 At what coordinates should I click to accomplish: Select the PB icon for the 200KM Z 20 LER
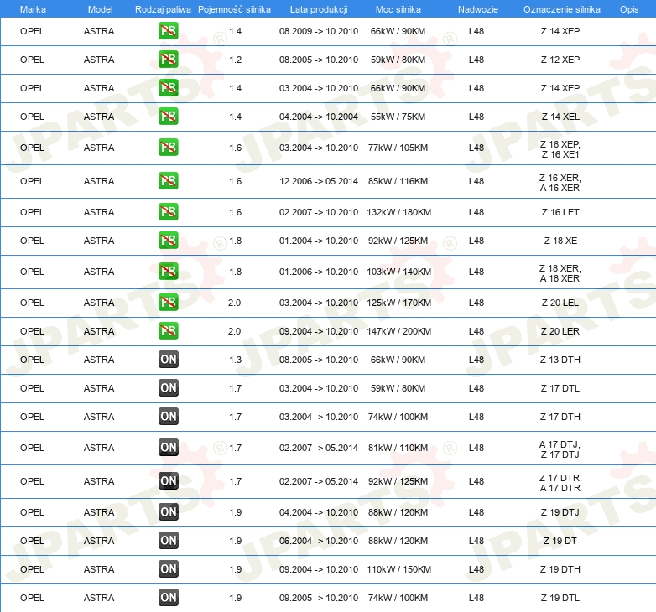168,331
